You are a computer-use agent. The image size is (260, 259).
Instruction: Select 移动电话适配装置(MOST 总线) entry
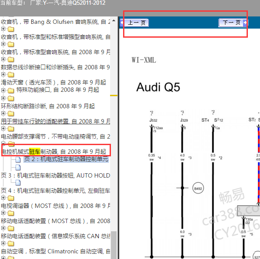click(55, 221)
